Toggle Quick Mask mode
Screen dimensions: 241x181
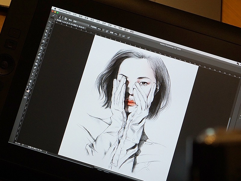(27, 94)
